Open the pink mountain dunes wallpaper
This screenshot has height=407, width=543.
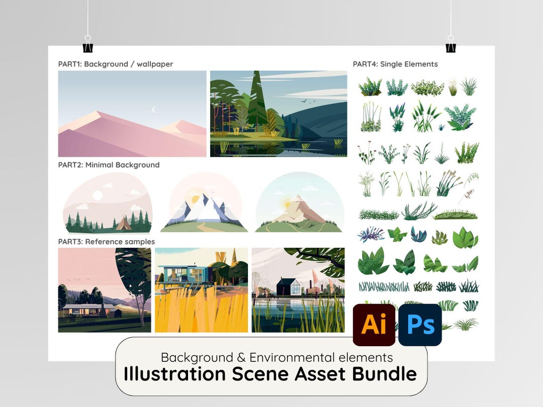(x=132, y=114)
